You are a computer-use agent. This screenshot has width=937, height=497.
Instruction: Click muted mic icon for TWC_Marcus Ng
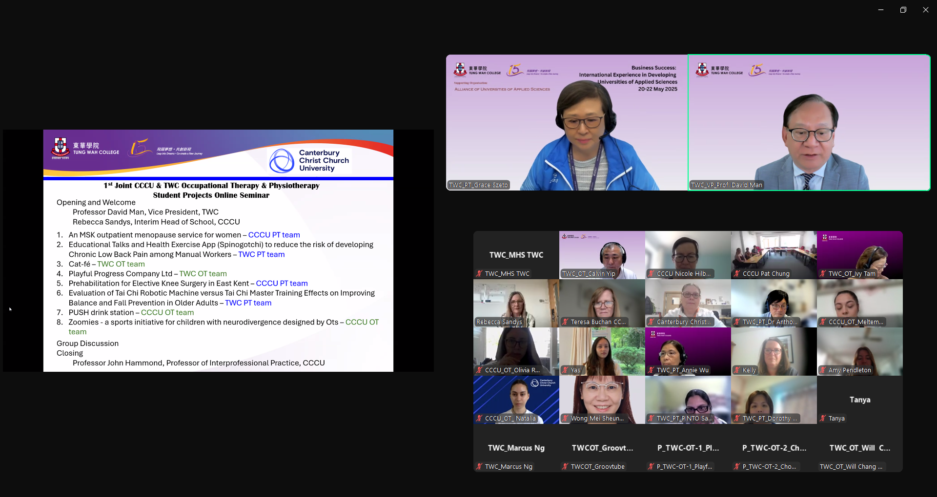479,467
